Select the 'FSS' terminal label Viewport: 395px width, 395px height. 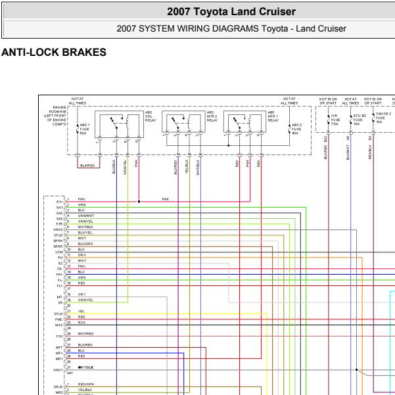point(59,337)
